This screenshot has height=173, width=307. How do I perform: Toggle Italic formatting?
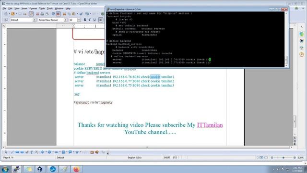coord(90,20)
